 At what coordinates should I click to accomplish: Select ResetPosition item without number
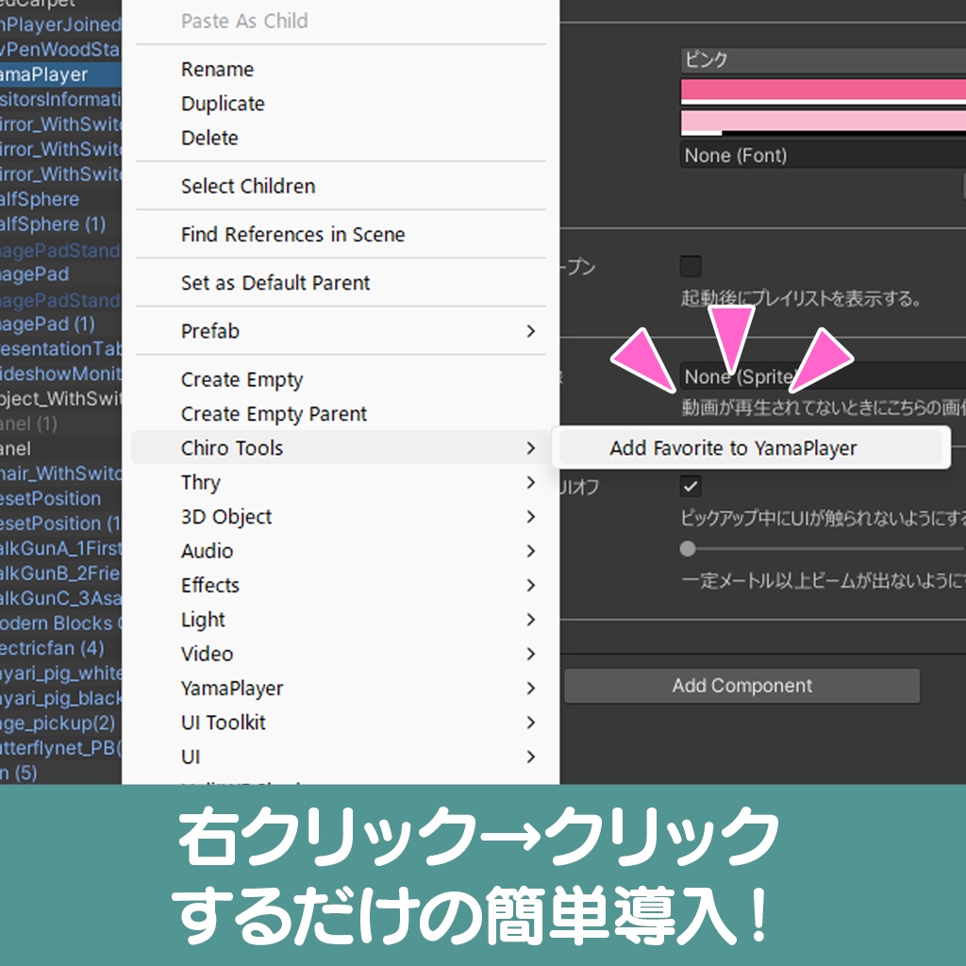pyautogui.click(x=60, y=498)
